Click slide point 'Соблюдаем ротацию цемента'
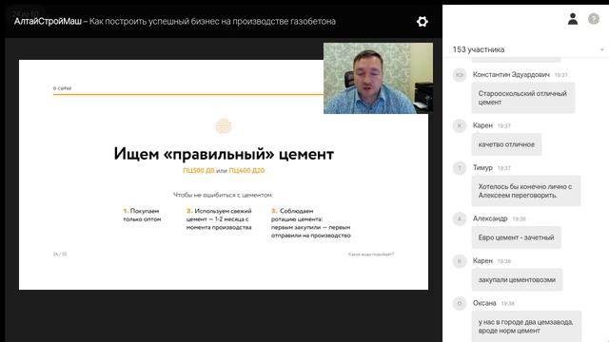609x342 pixels. (311, 223)
